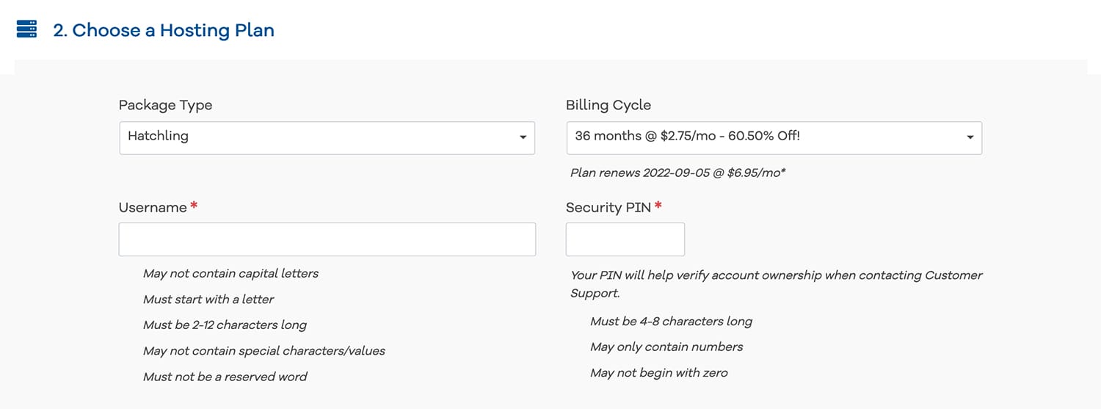Open the Package Type dropdown showing Hatchling
1101x409 pixels.
click(x=327, y=137)
